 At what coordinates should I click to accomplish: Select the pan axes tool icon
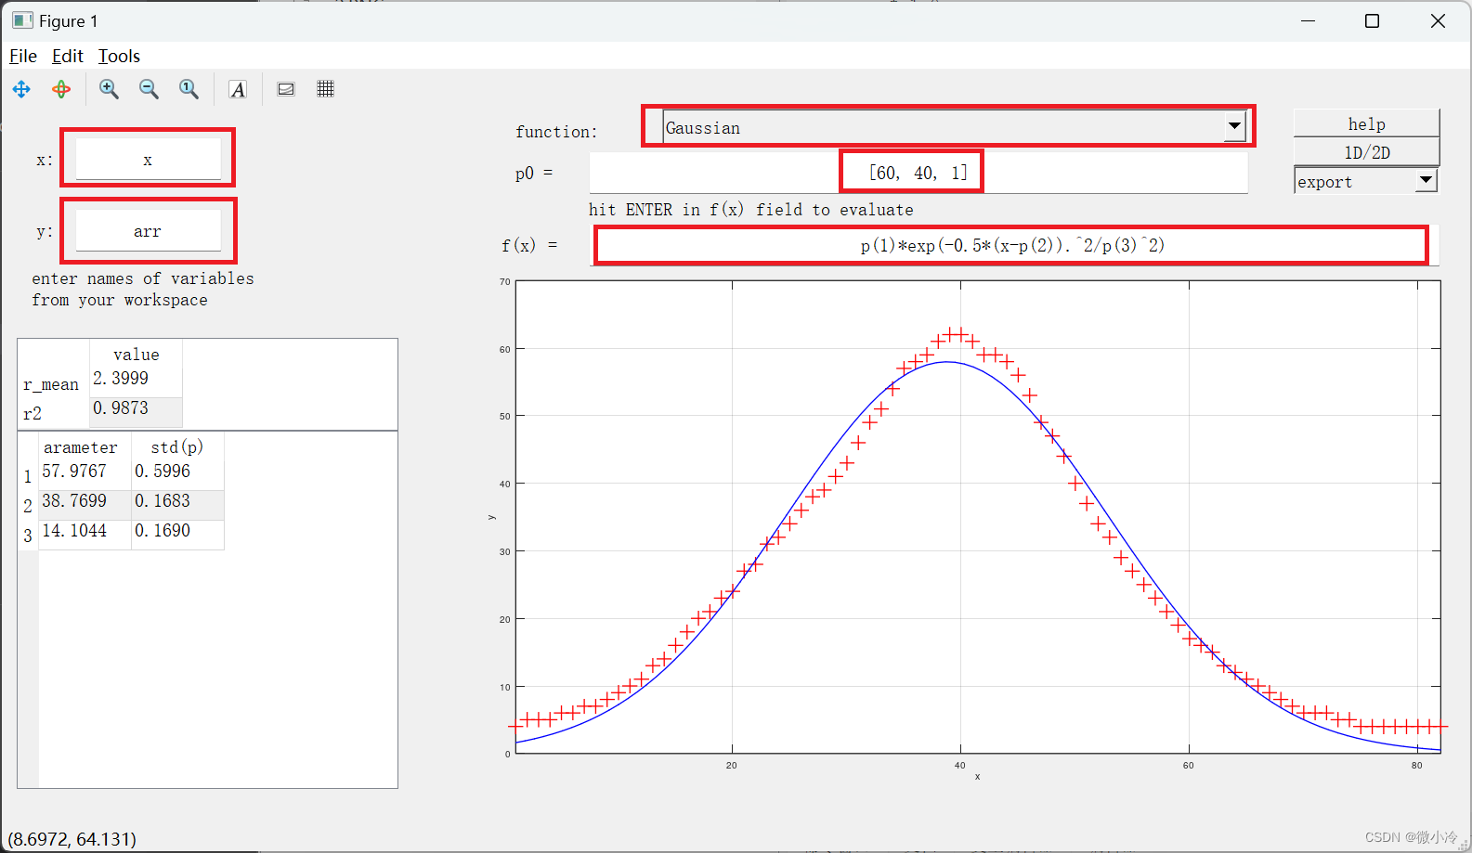tap(21, 89)
